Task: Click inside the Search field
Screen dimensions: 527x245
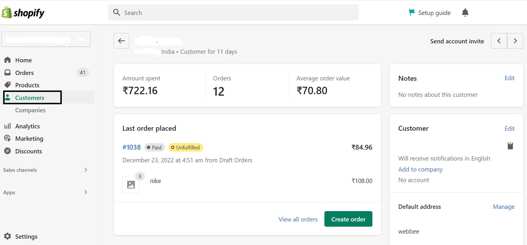Action: [x=233, y=13]
